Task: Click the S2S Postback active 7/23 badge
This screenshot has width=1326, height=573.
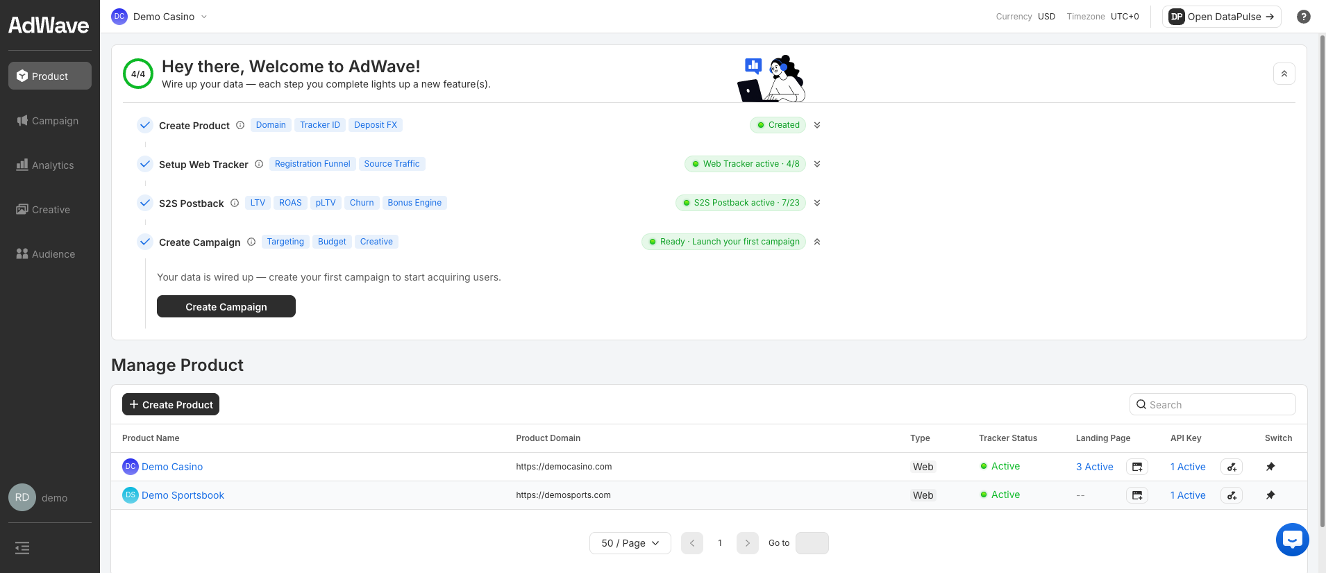Action: (741, 203)
